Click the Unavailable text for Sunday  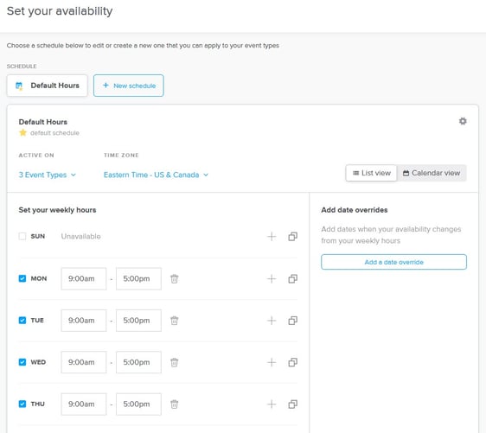tap(81, 237)
